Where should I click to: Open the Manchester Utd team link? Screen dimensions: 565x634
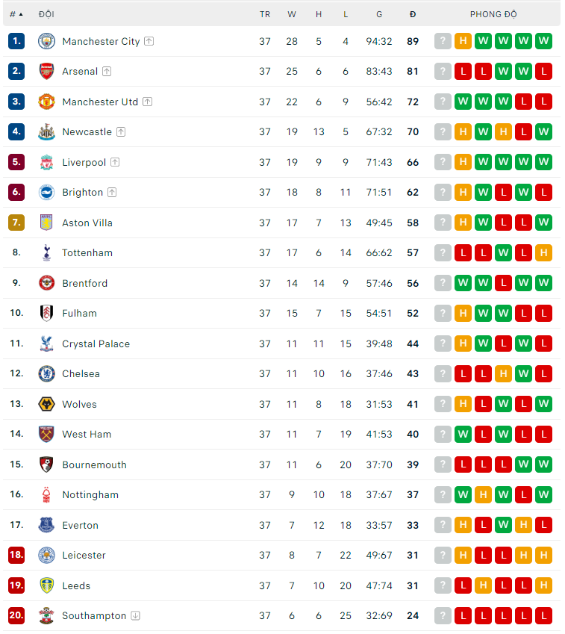tap(100, 102)
